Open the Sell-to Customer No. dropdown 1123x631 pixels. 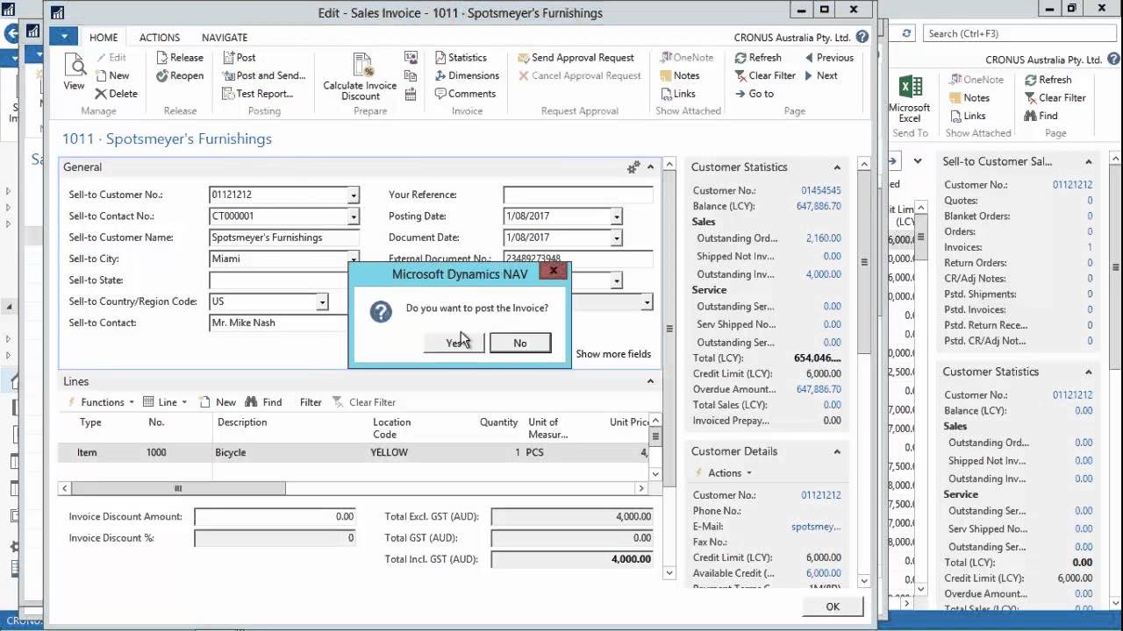point(354,195)
